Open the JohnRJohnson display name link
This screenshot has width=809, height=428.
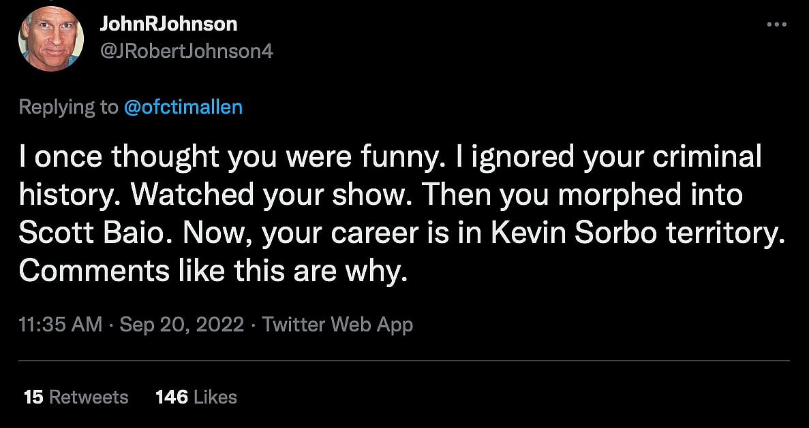[168, 24]
